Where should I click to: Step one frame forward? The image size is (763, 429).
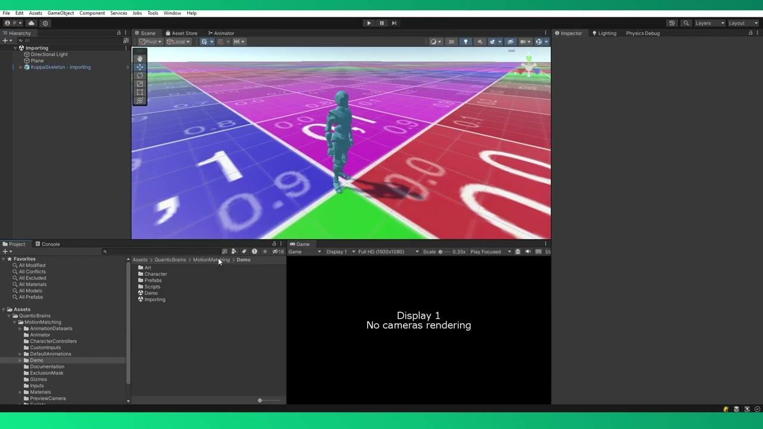[394, 23]
